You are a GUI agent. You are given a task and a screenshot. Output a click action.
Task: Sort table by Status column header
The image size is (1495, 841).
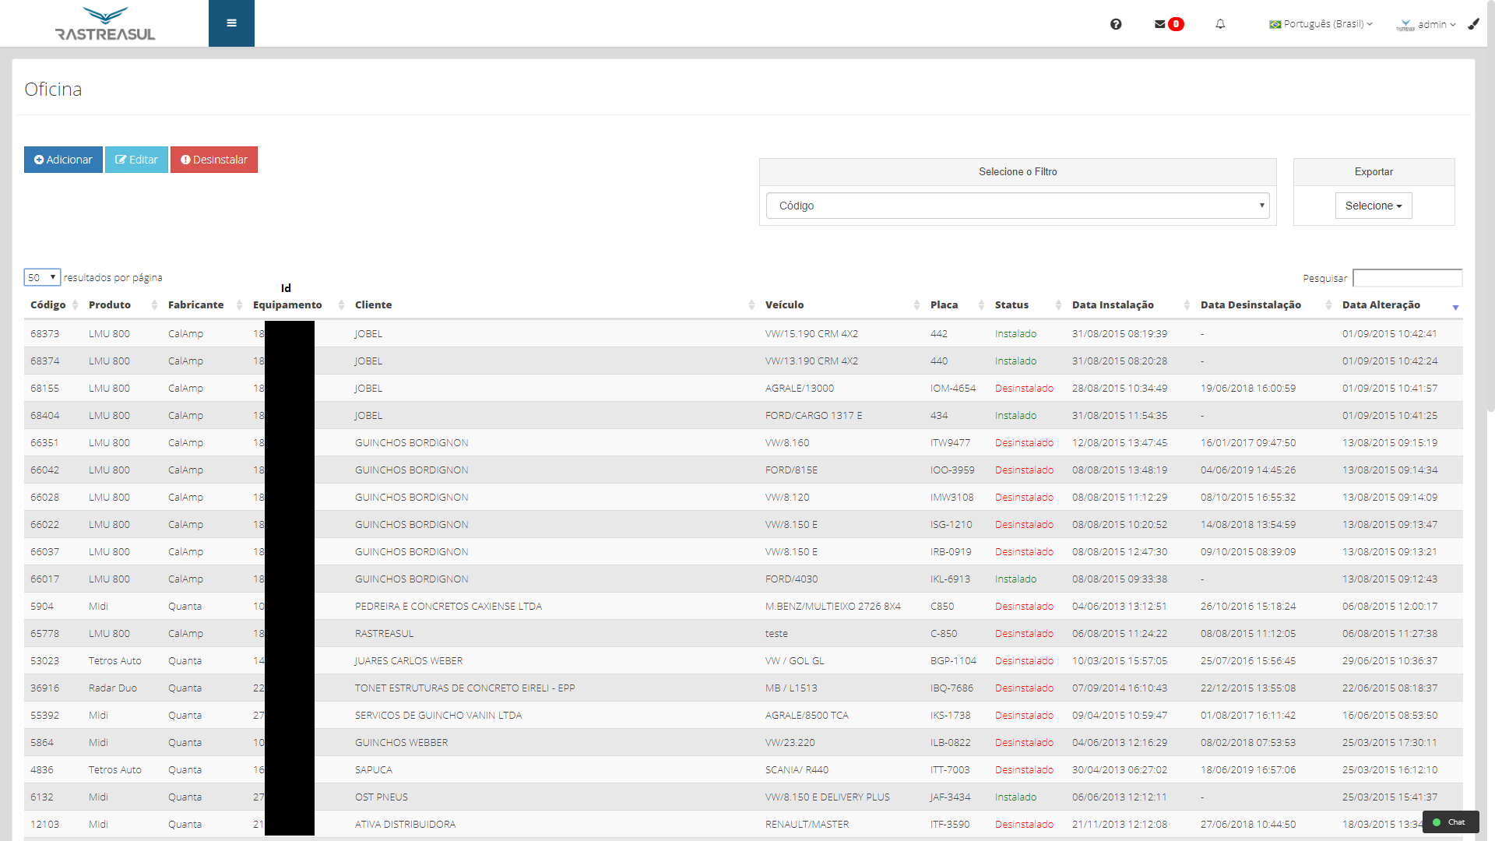point(1011,305)
